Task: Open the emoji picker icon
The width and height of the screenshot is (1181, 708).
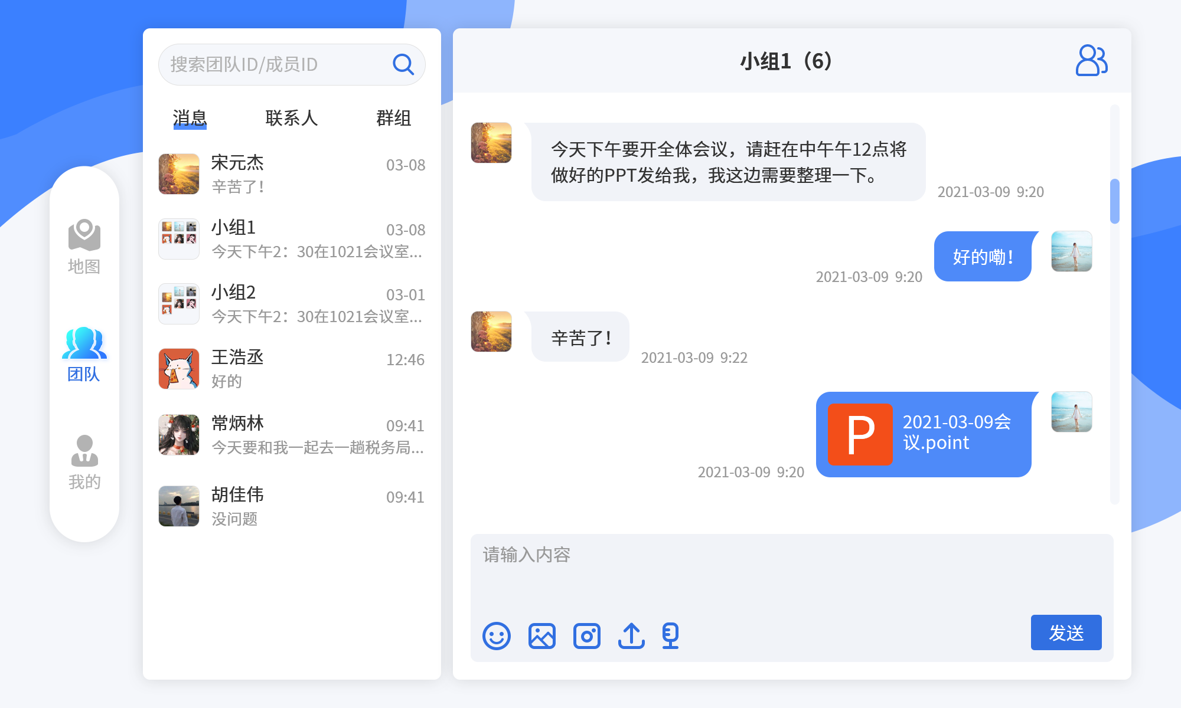Action: click(x=496, y=636)
